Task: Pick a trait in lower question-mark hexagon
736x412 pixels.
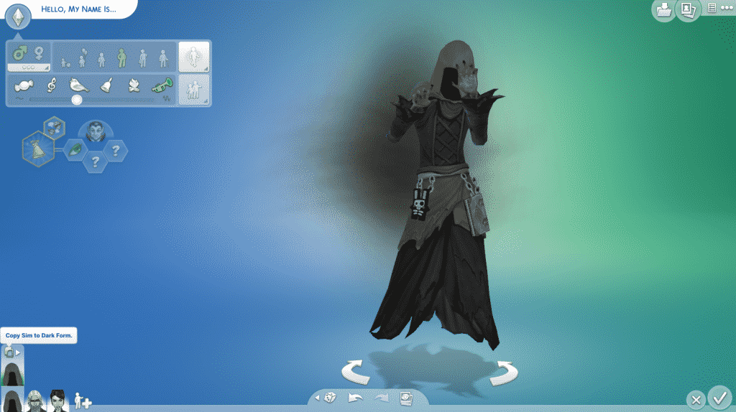Action: click(x=96, y=161)
